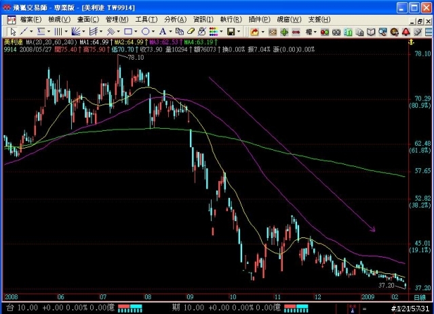Image resolution: width=434 pixels, height=314 pixels.
Task: Click the MA(20,20,60,240) parameters text
Action: (52, 42)
